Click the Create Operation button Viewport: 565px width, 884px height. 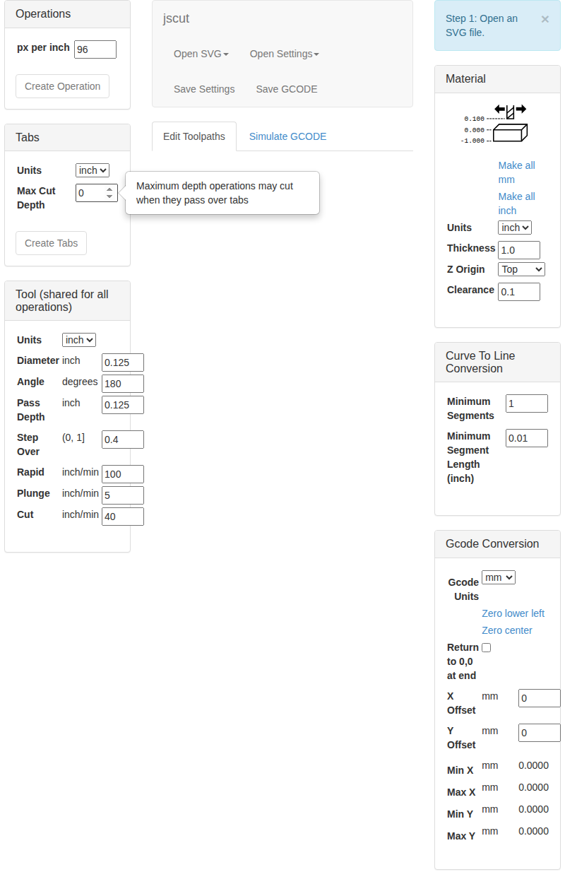61,86
